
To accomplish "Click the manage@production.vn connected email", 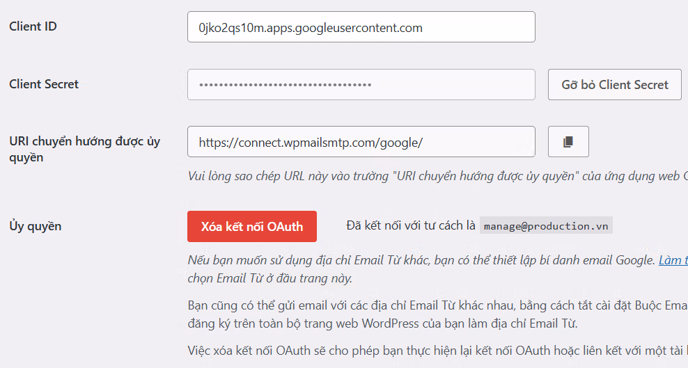I will [546, 227].
